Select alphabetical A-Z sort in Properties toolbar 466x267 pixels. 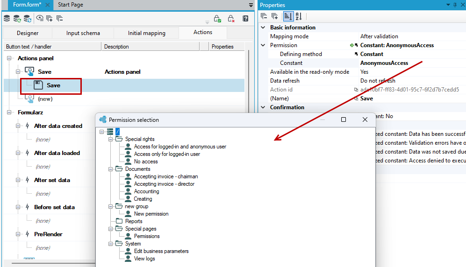299,16
